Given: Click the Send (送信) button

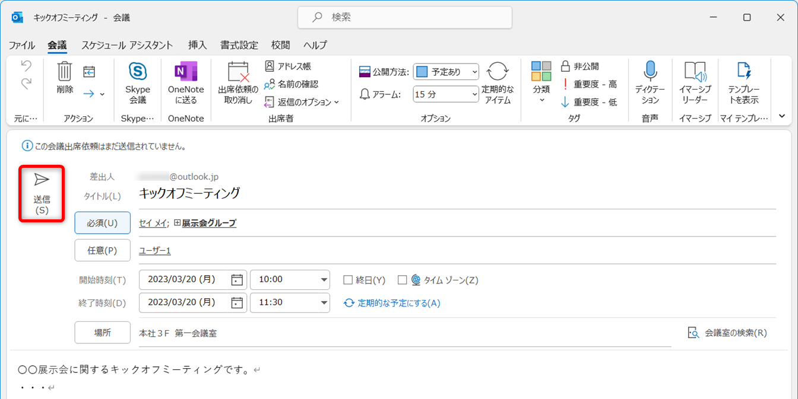Looking at the screenshot, I should (x=42, y=194).
